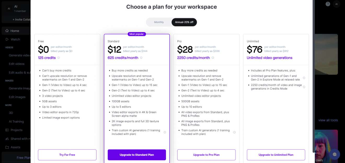
Task: Go to AI Training section
Action: tap(16, 121)
